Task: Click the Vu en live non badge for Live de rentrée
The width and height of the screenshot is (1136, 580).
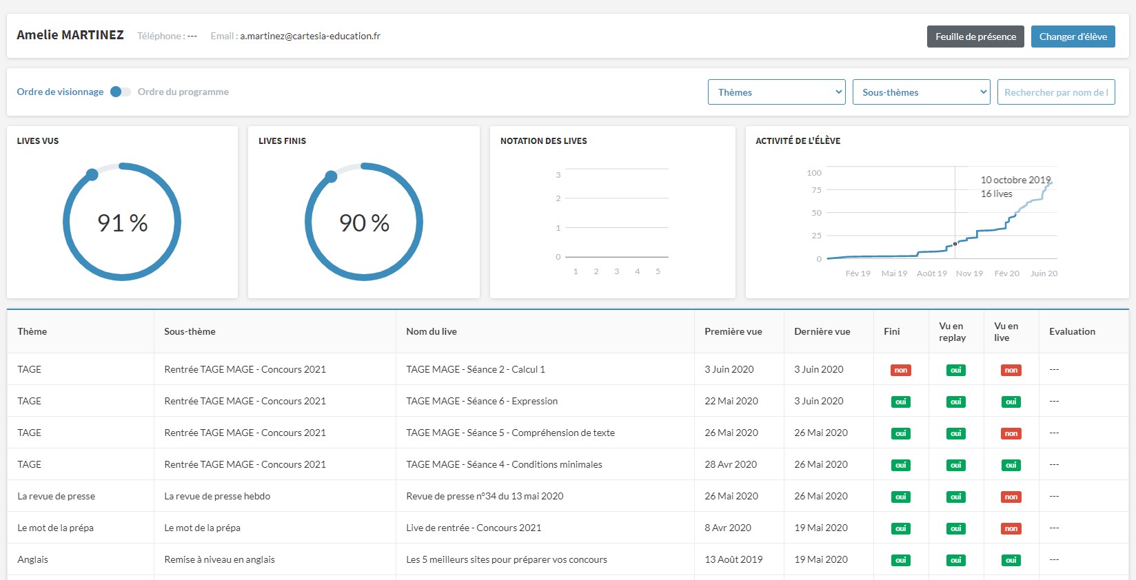Action: [x=1011, y=528]
